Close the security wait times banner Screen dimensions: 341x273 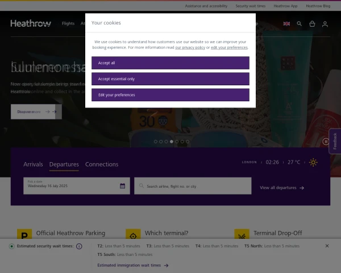tap(327, 246)
